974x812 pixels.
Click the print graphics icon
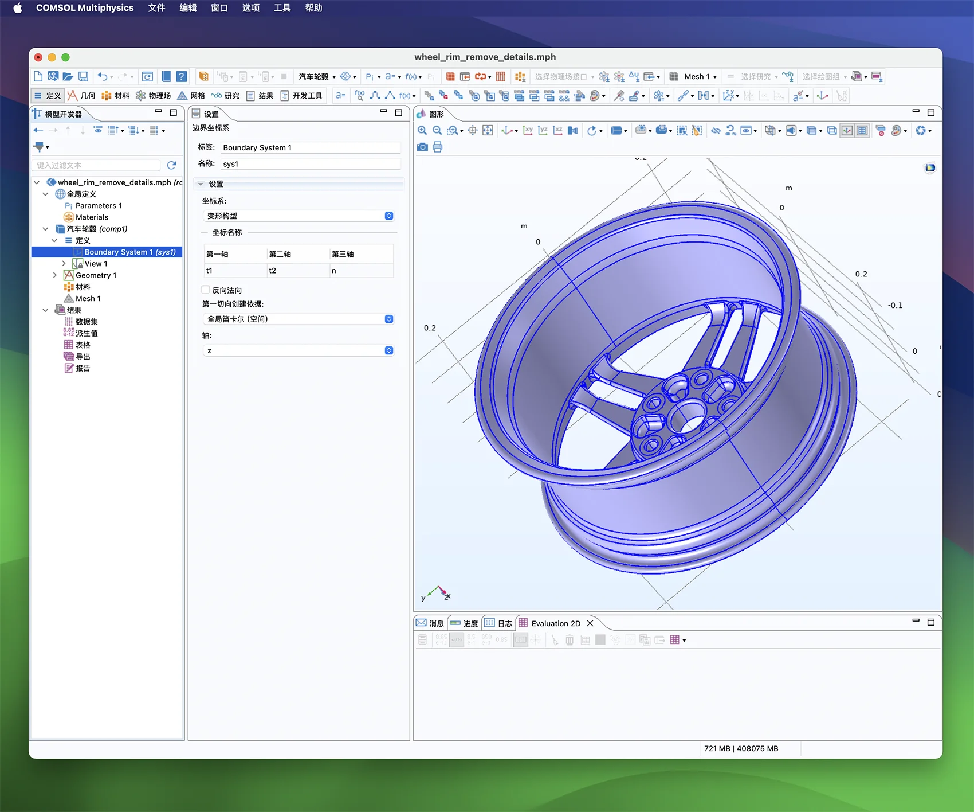coord(438,147)
